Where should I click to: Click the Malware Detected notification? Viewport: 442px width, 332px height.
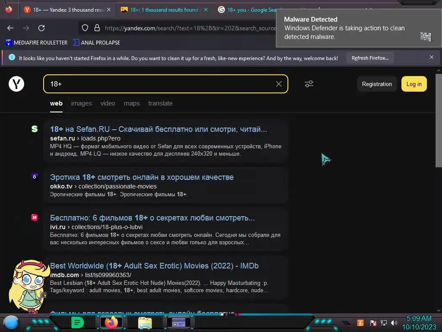[359, 28]
